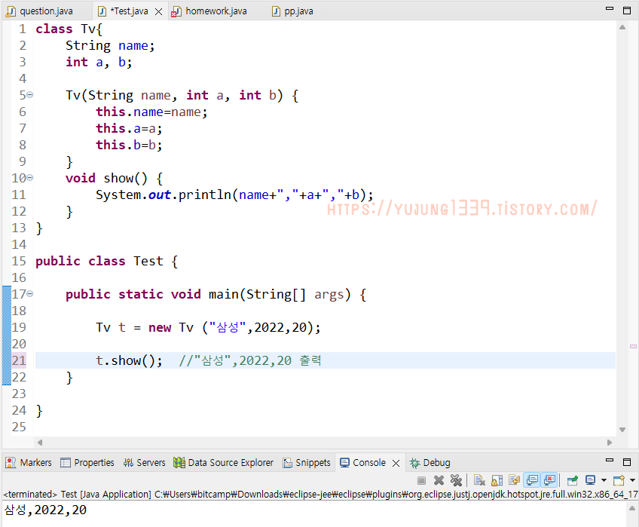The width and height of the screenshot is (639, 527).
Task: Minimize the editor area
Action: pos(610,8)
